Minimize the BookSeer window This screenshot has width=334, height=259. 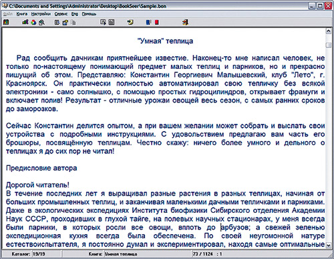point(312,6)
